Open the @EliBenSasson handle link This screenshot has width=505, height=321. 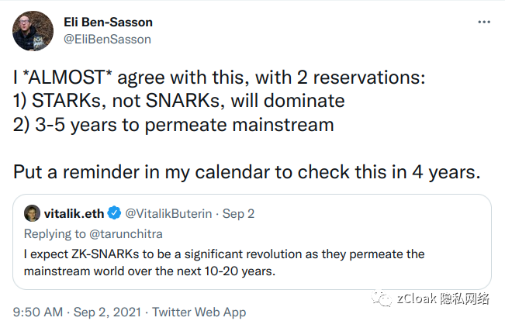click(107, 40)
